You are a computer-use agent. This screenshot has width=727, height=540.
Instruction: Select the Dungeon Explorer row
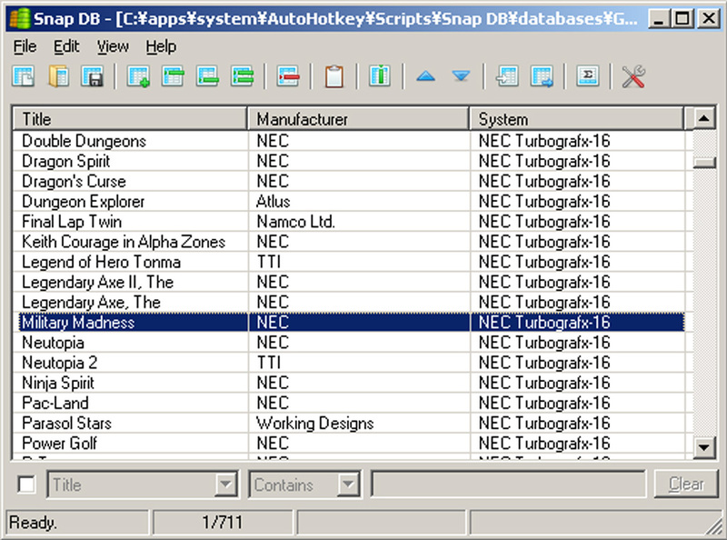tap(349, 201)
